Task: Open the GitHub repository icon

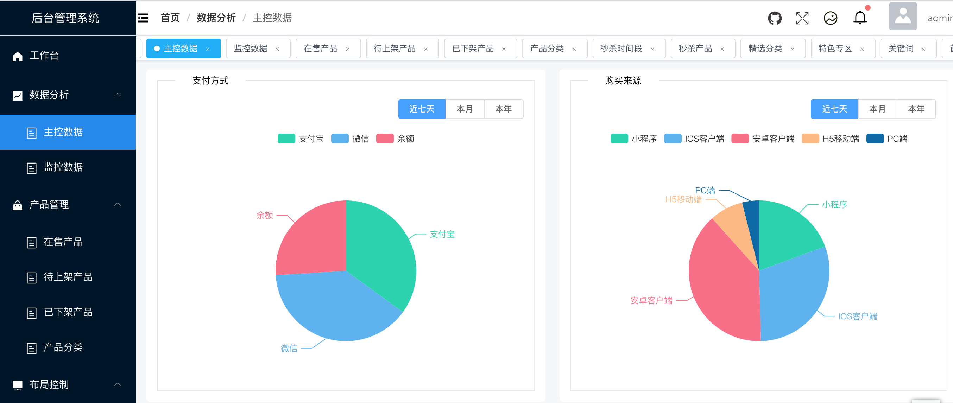Action: click(774, 18)
